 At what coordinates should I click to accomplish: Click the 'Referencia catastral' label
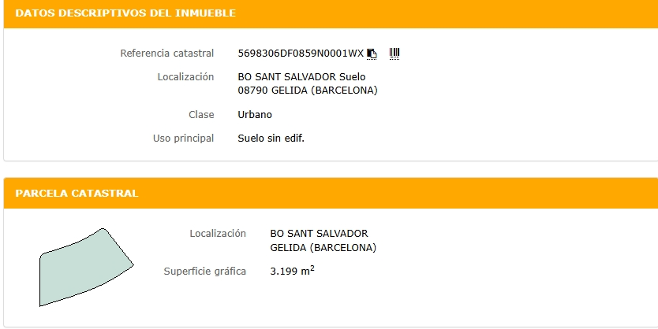pos(166,54)
